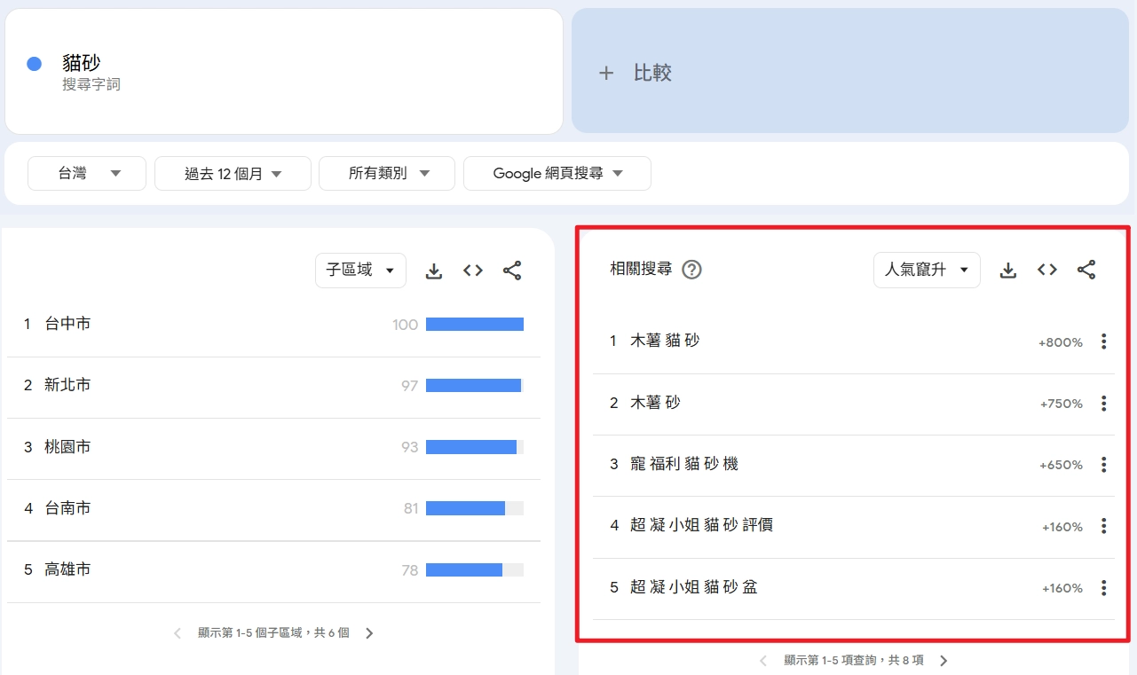Open the help tooltip beside 相關搜尋
This screenshot has width=1137, height=675.
point(691,270)
